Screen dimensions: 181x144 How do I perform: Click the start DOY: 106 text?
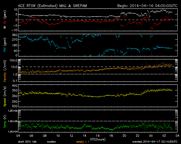pos(27,142)
